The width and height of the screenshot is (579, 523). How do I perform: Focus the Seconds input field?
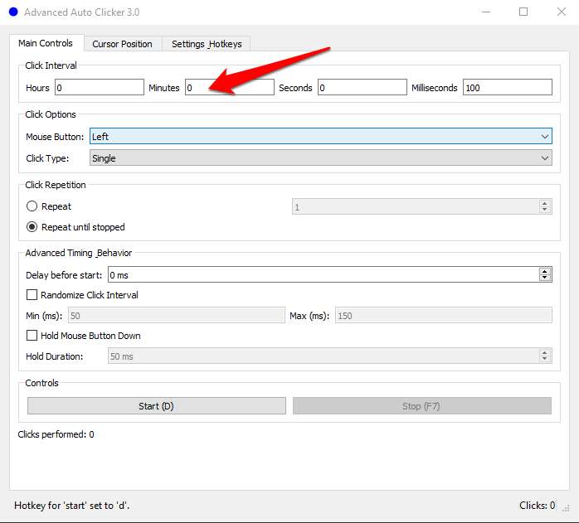coord(362,87)
